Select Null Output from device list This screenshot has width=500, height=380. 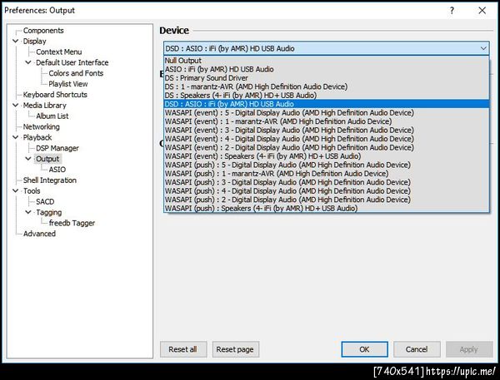327,61
